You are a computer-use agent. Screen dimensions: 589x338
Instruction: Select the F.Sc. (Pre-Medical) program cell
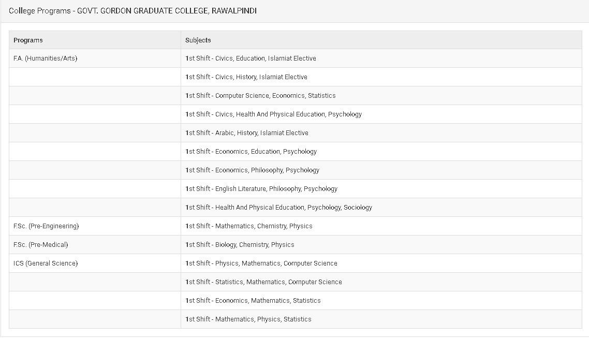point(40,245)
